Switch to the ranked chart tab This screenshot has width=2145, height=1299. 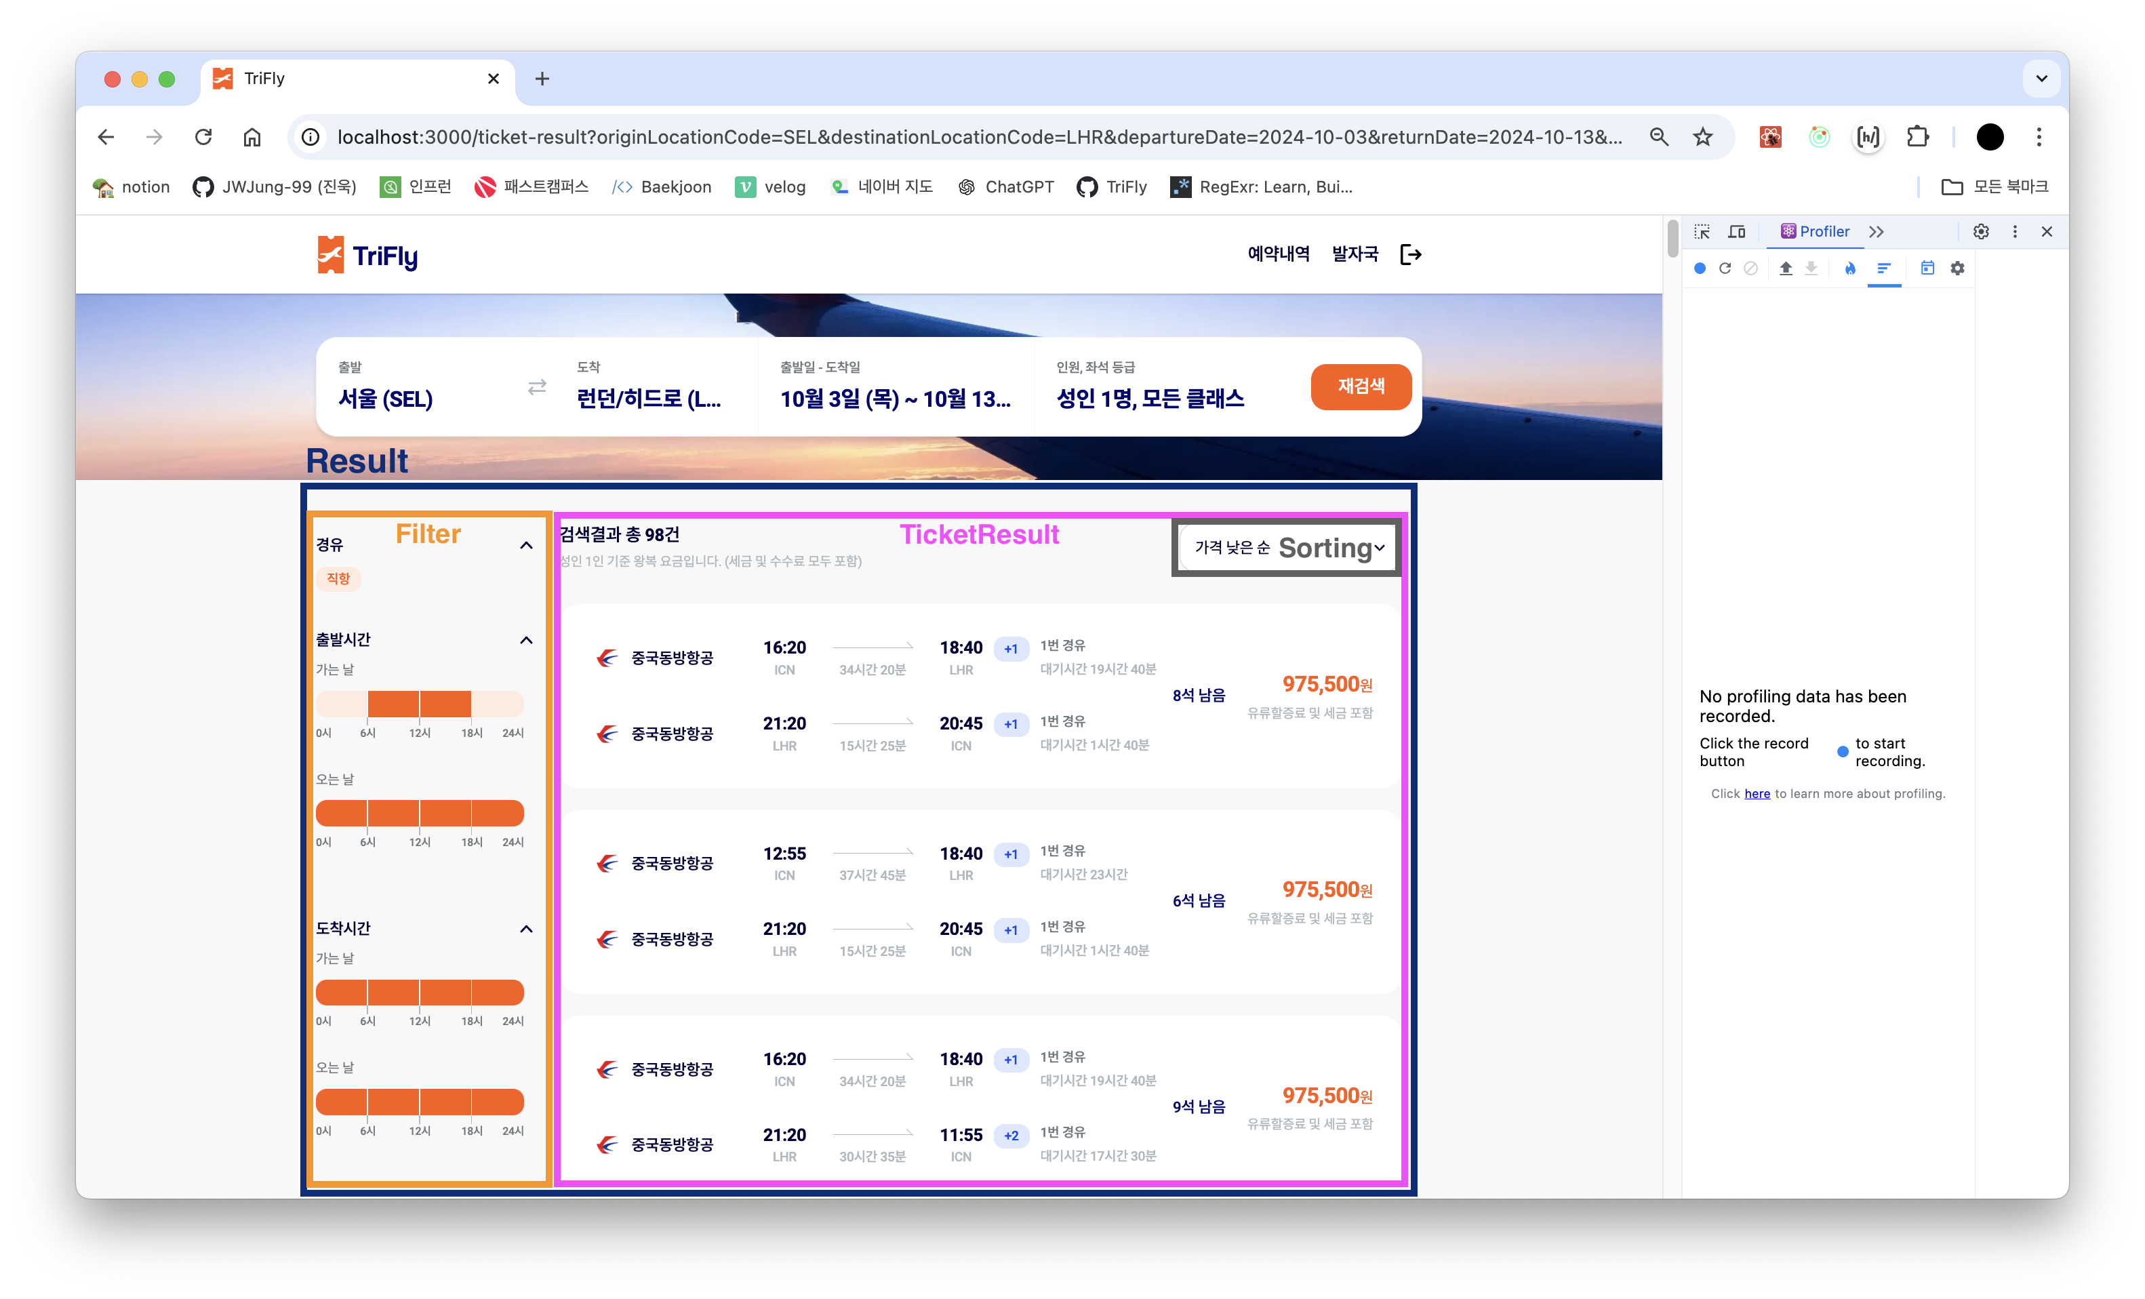(x=1884, y=268)
